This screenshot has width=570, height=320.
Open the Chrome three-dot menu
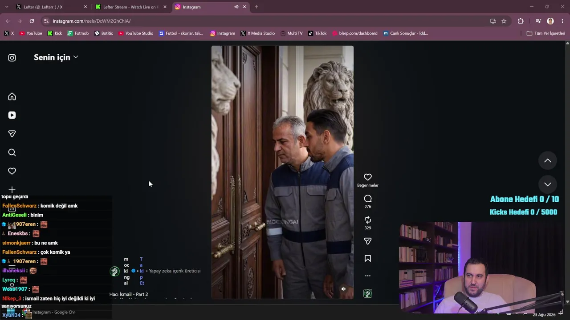(562, 21)
